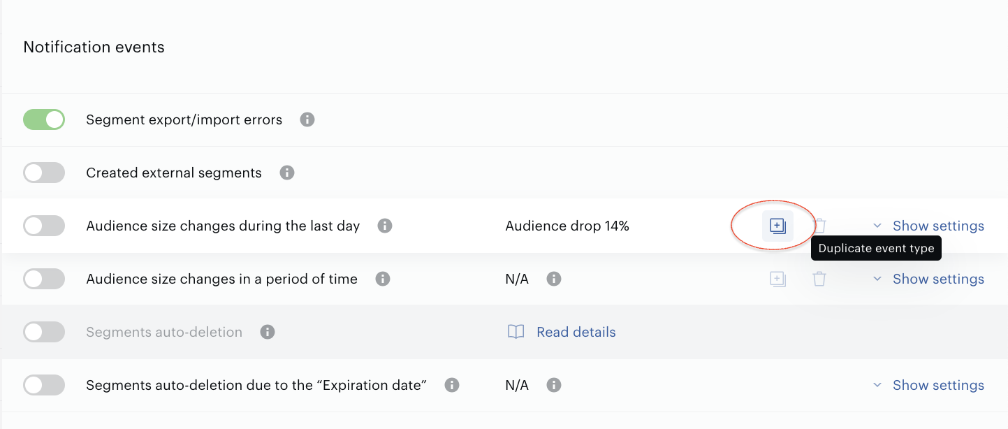Delete the Audience size changes last day event
The width and height of the screenshot is (1008, 429).
pos(820,226)
